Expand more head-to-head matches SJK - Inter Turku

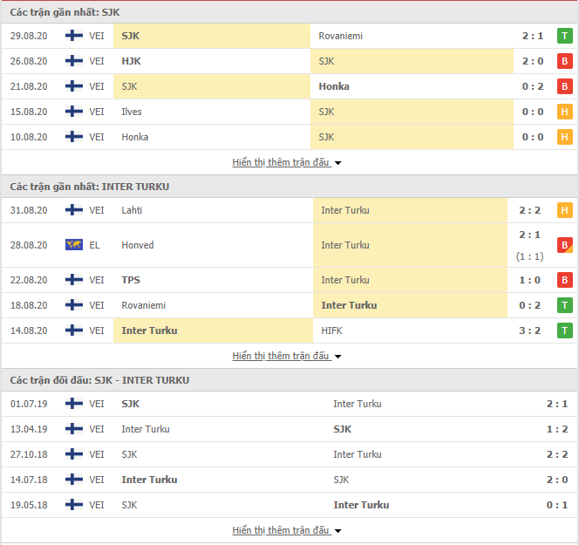287,530
